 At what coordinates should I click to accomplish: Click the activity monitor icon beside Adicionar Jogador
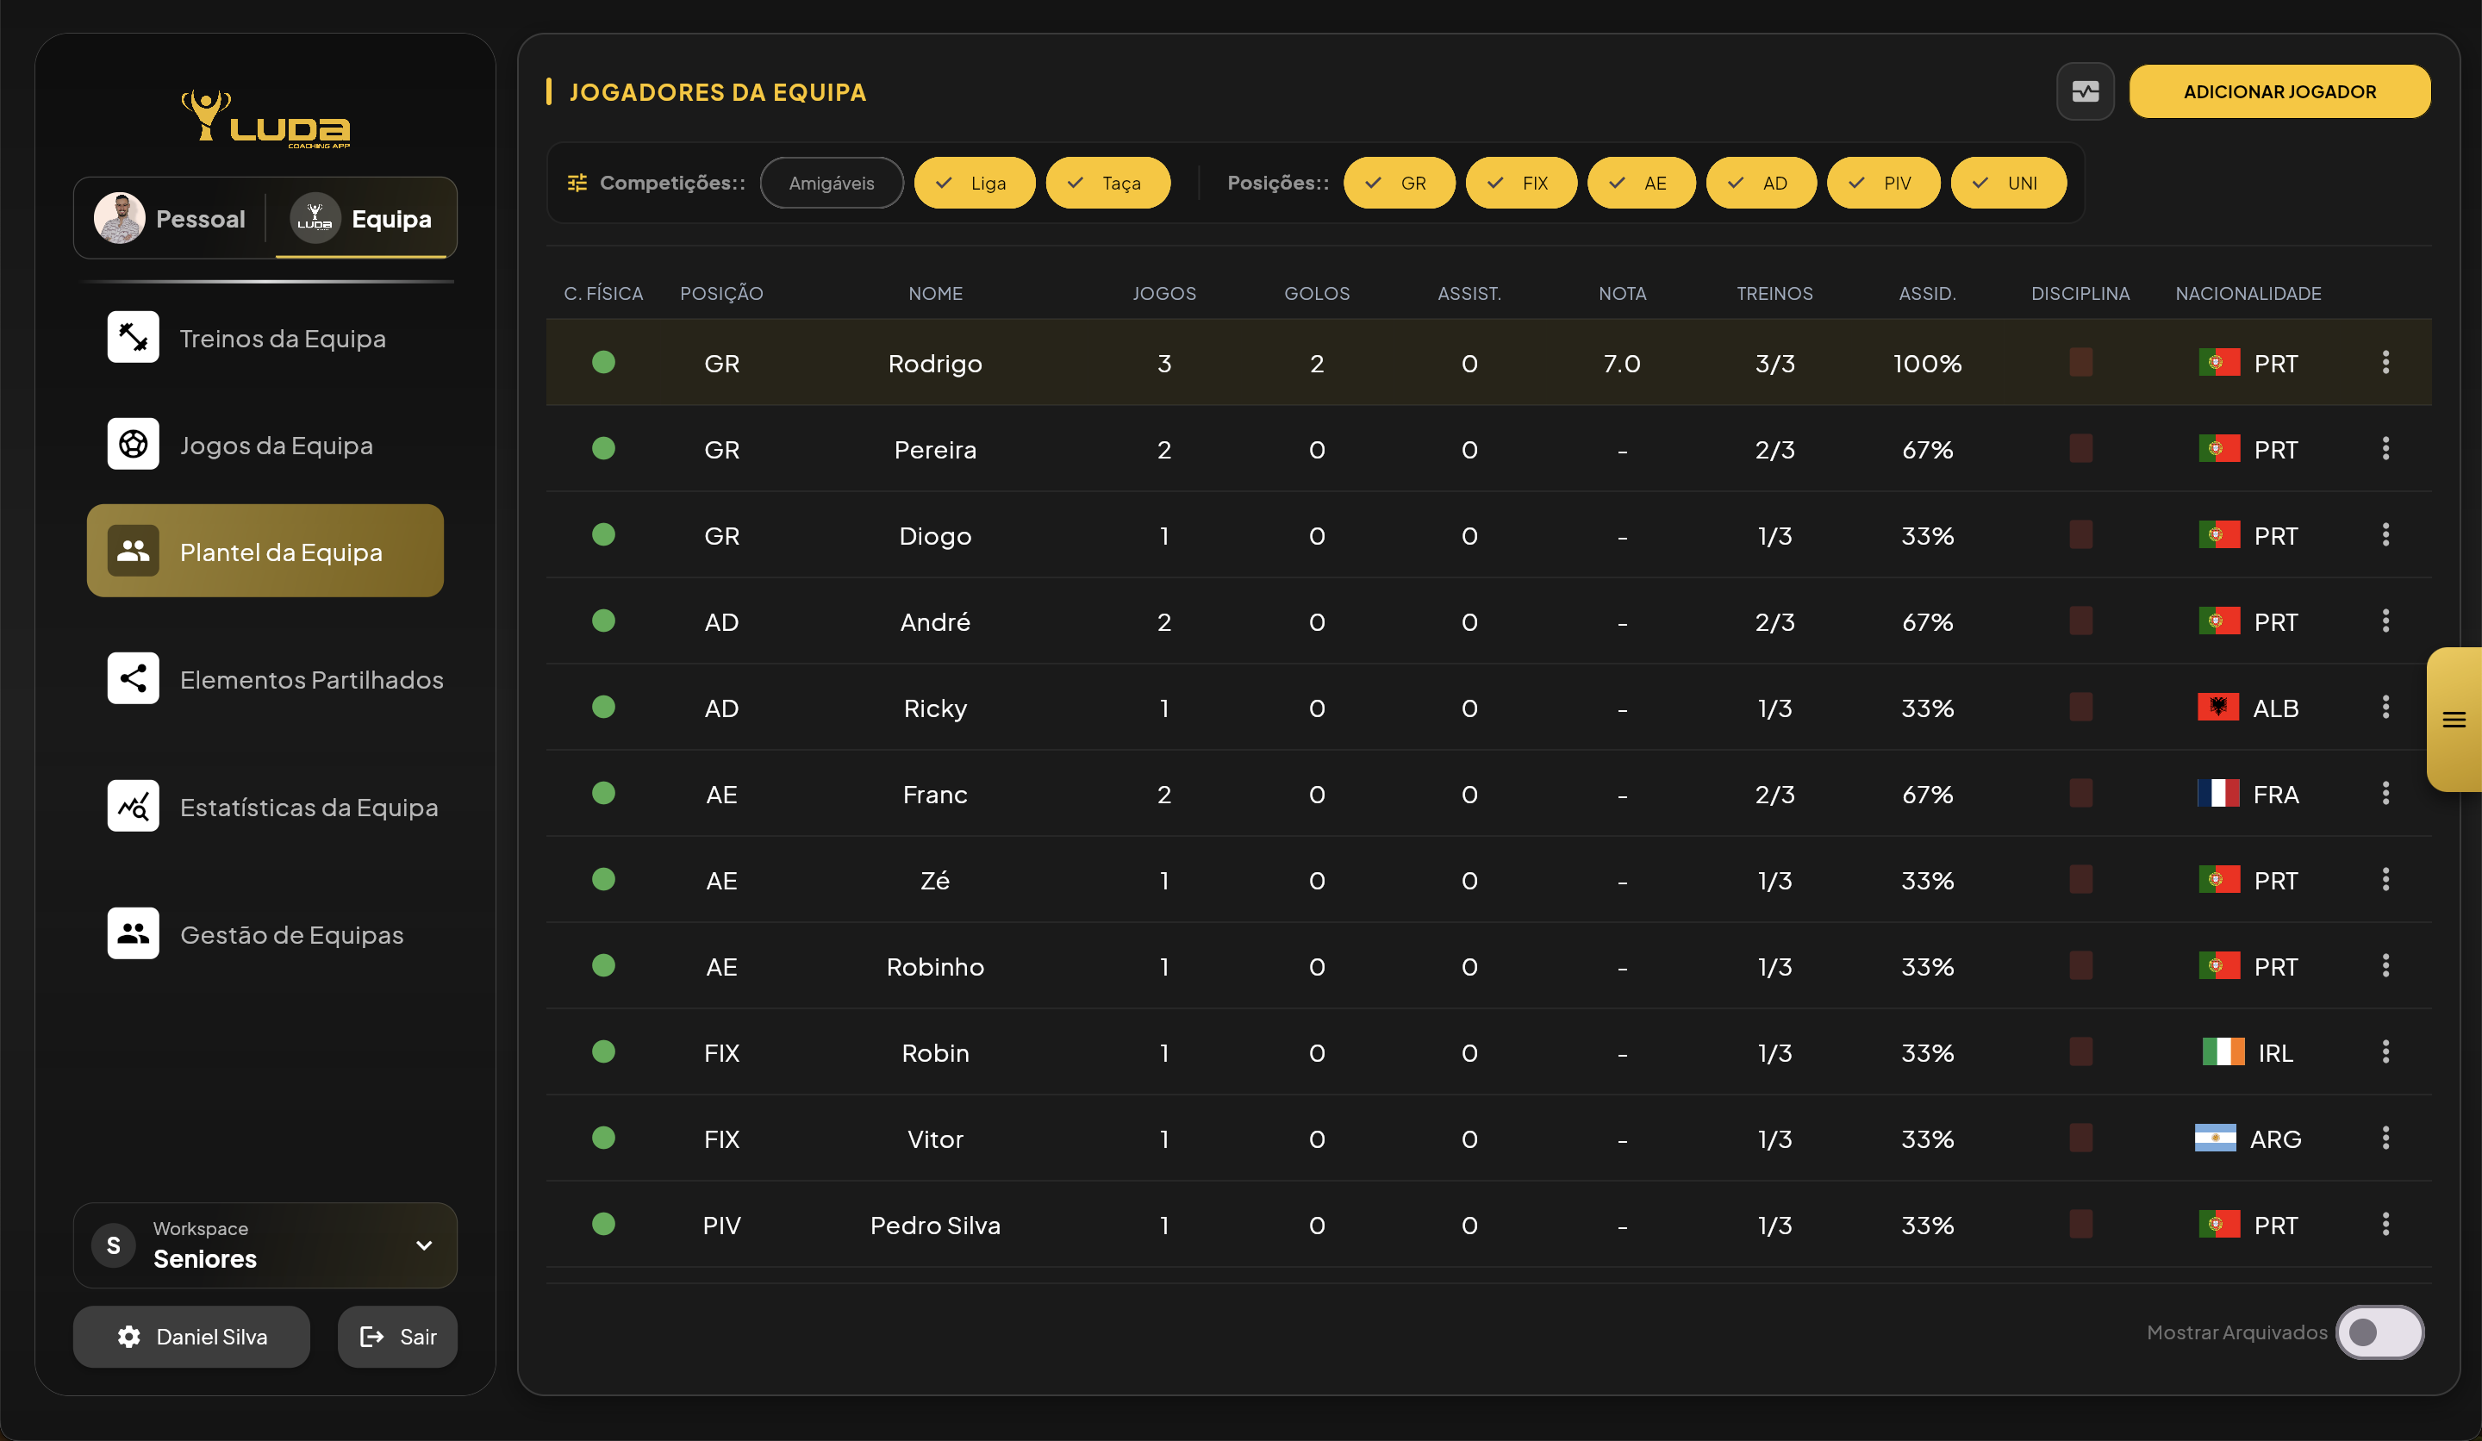2085,91
